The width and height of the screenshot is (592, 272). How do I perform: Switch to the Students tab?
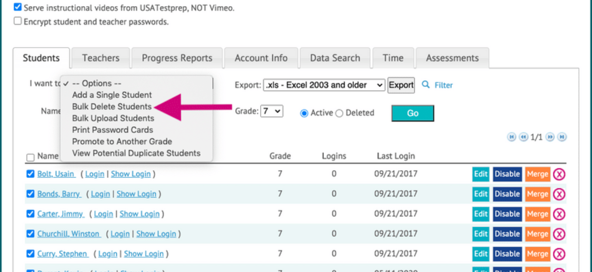41,58
